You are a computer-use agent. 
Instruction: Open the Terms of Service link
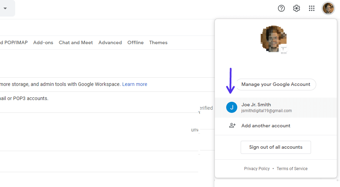tap(292, 169)
